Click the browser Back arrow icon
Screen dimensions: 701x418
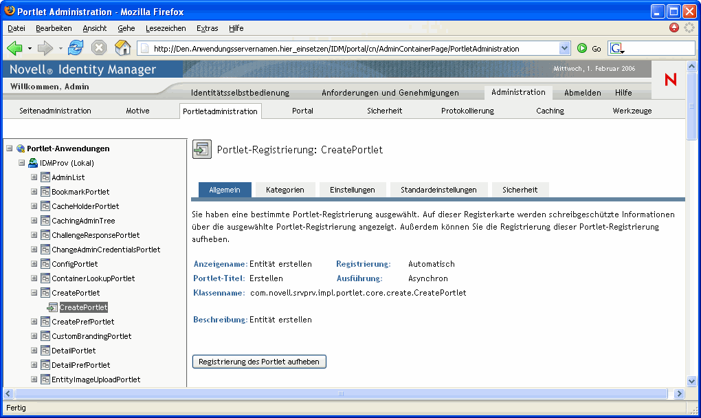point(14,48)
